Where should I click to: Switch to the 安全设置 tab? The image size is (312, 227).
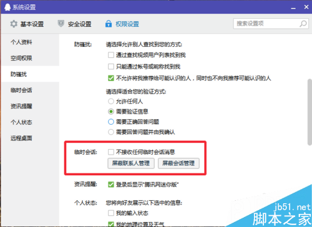[74, 24]
